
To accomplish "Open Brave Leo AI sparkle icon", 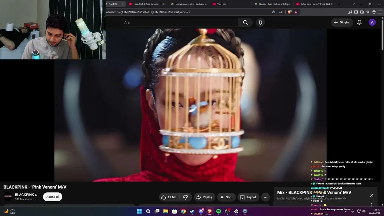I will [368, 12].
